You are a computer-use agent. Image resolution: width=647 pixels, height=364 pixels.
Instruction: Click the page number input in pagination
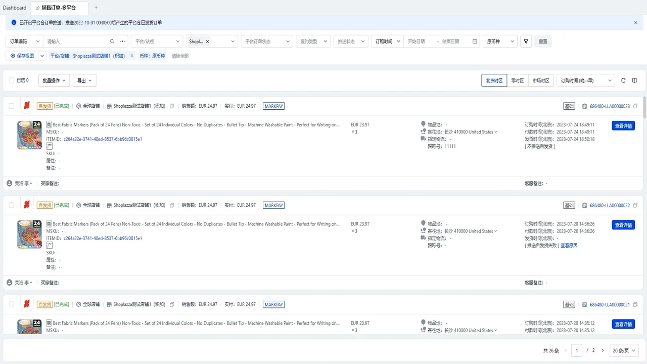pyautogui.click(x=577, y=350)
